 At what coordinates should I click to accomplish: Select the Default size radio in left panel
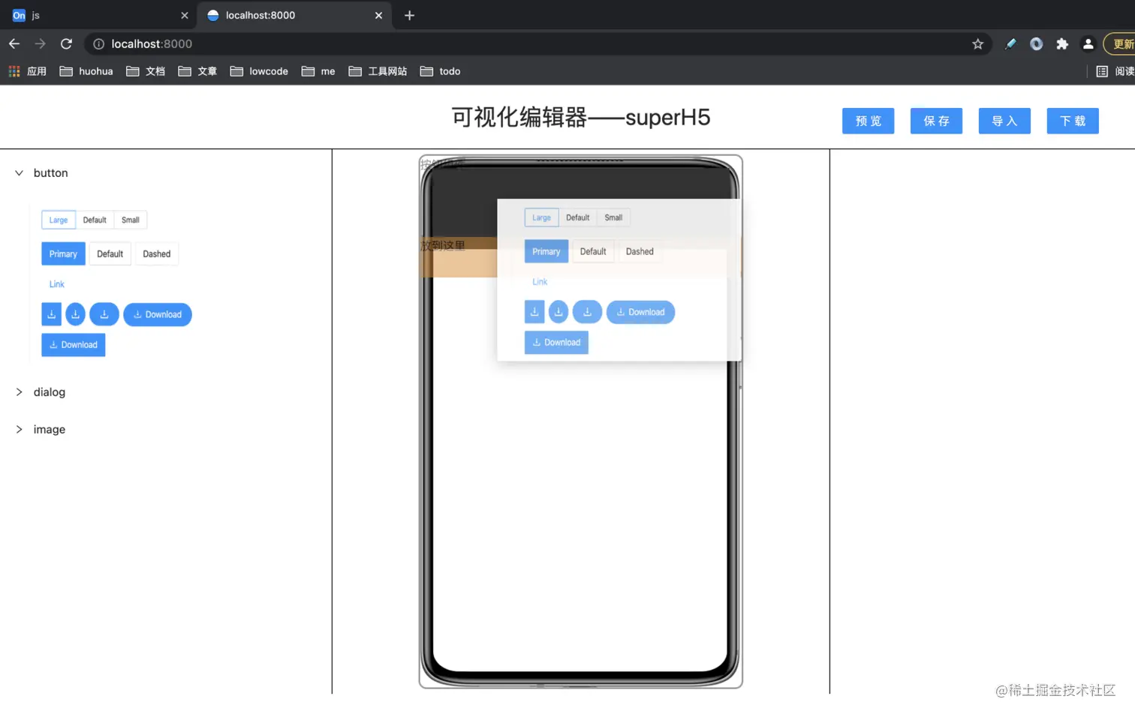point(95,220)
